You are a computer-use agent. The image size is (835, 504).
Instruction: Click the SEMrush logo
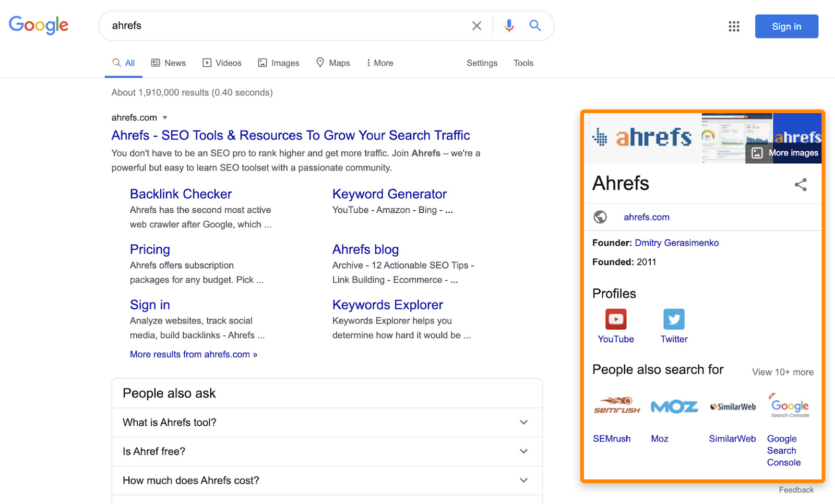pyautogui.click(x=617, y=405)
